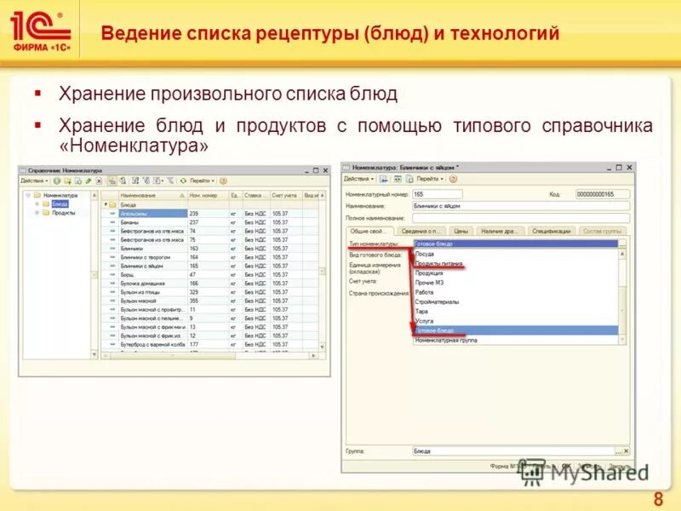Viewport: 681px width, 511px height.
Task: Open Перейти menu in Справочник Номенклатура window
Action: (x=202, y=181)
